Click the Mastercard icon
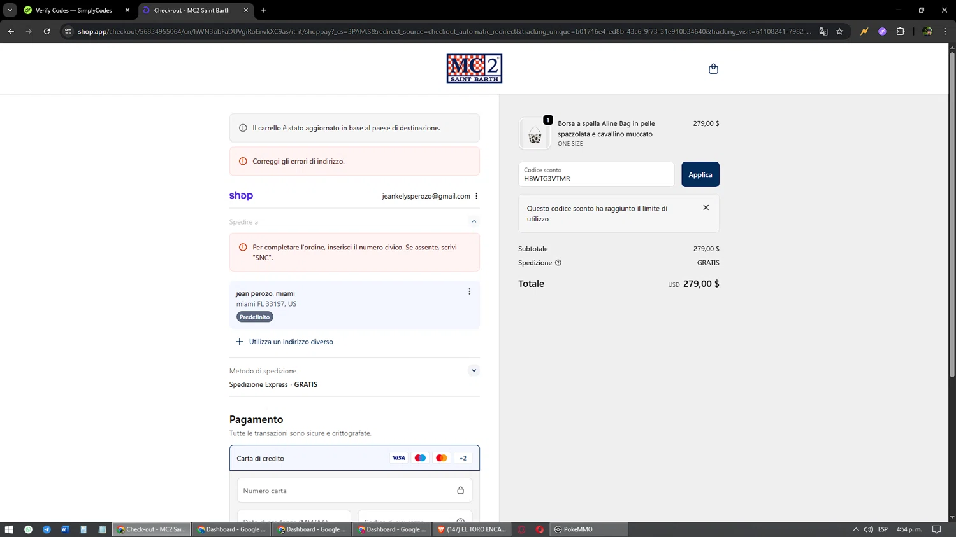This screenshot has height=537, width=956. 441,458
